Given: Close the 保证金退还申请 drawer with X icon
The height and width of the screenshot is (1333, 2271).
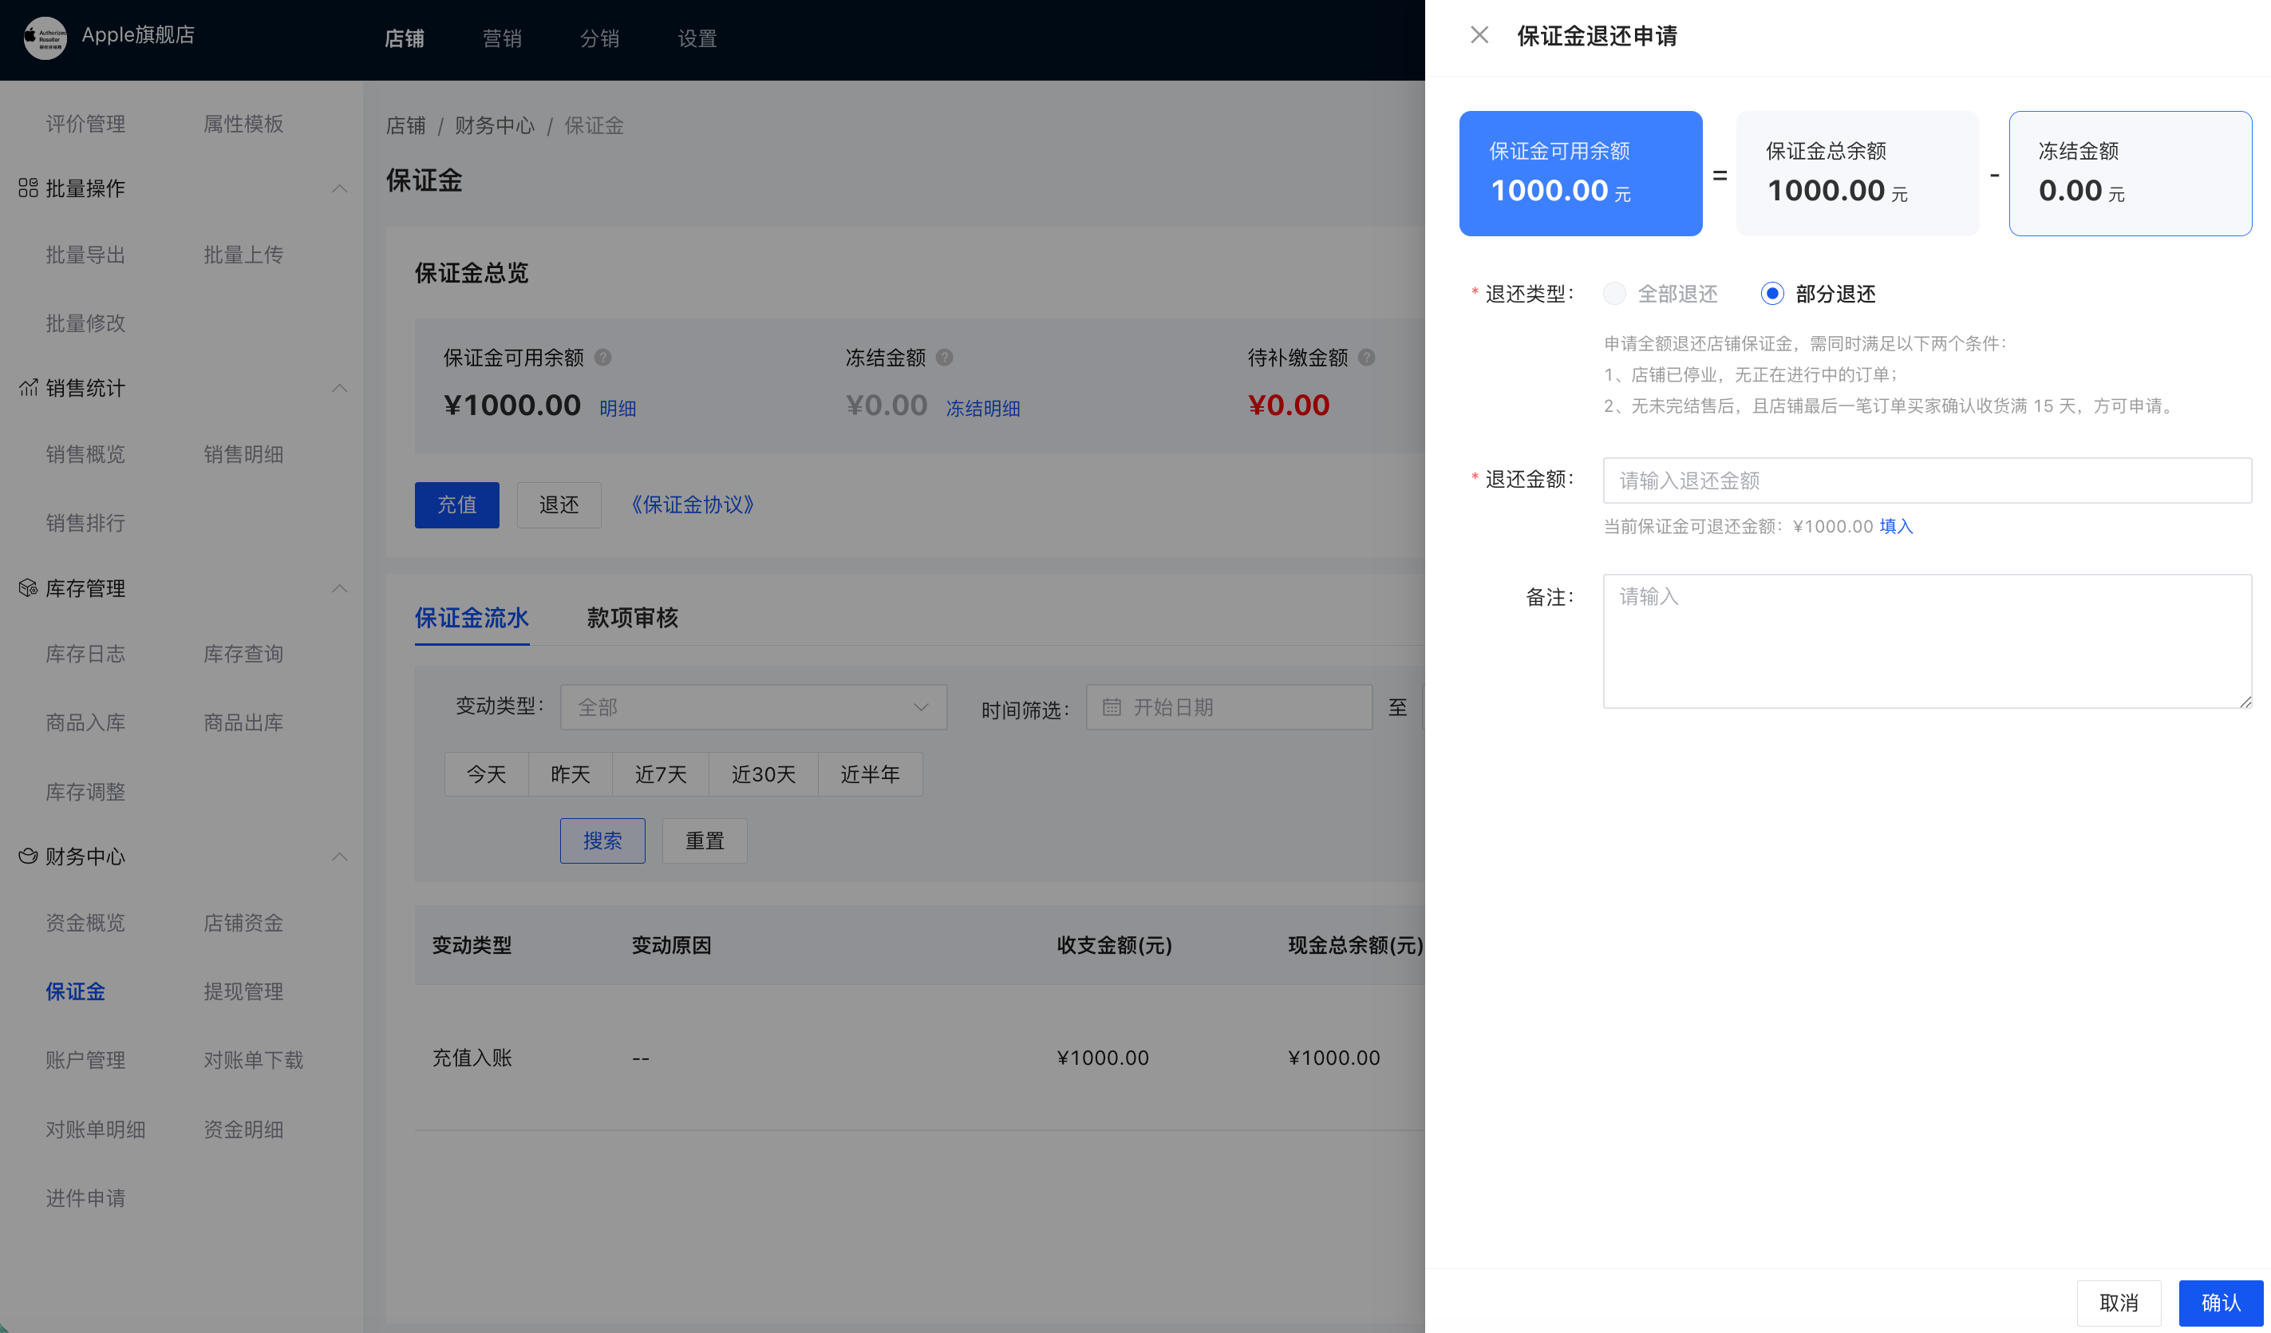Looking at the screenshot, I should tap(1479, 35).
